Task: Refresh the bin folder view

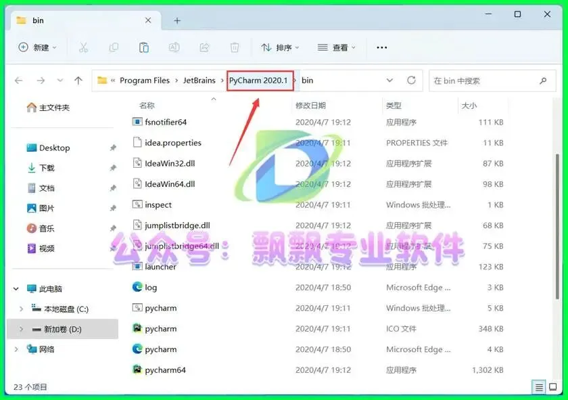Action: [x=411, y=80]
